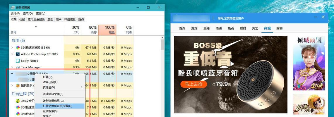The height and width of the screenshot is (117, 334).
Task: Open 商城 tab in 酷我 window
Action: tap(267, 28)
